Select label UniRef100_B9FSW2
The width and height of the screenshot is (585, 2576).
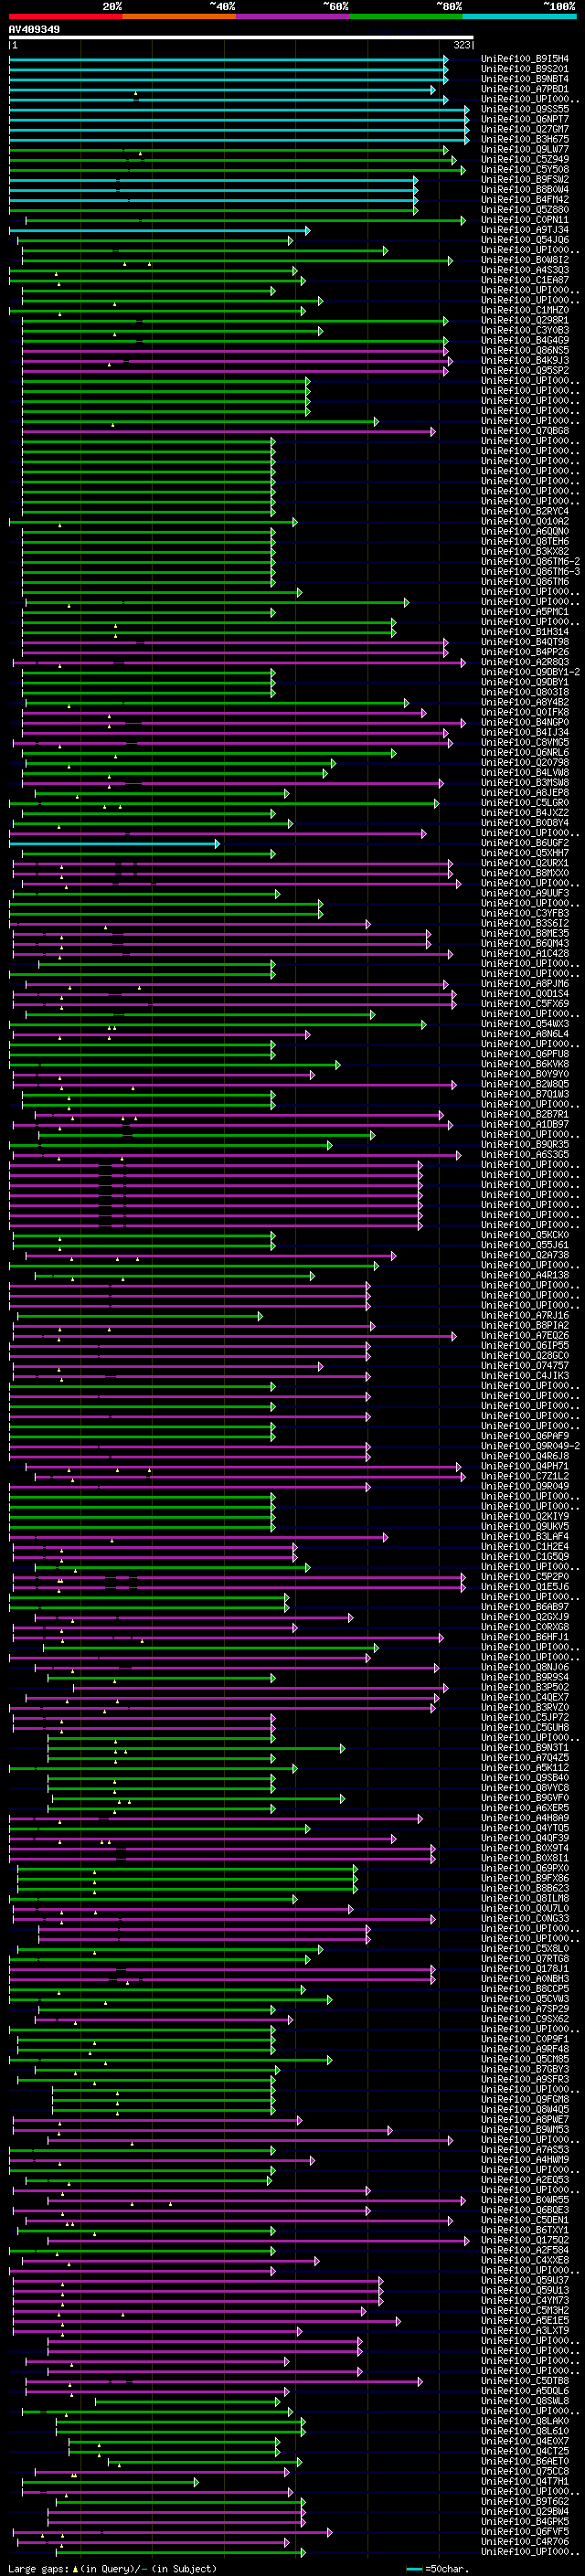[525, 179]
